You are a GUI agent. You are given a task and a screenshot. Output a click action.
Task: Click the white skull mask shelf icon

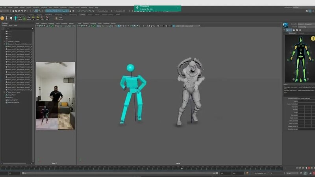tap(11, 18)
